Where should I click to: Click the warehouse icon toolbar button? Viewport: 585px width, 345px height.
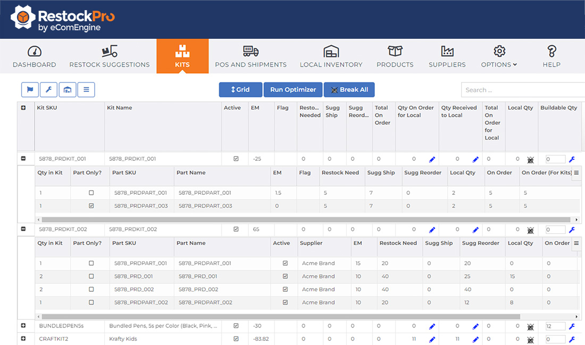tap(68, 90)
